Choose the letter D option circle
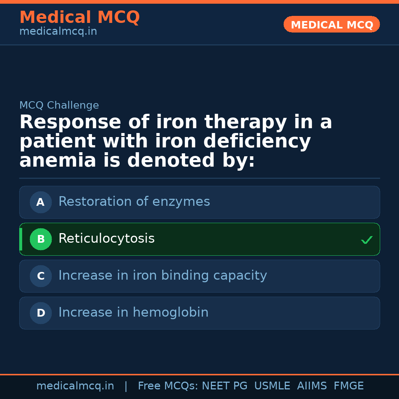 point(41,313)
